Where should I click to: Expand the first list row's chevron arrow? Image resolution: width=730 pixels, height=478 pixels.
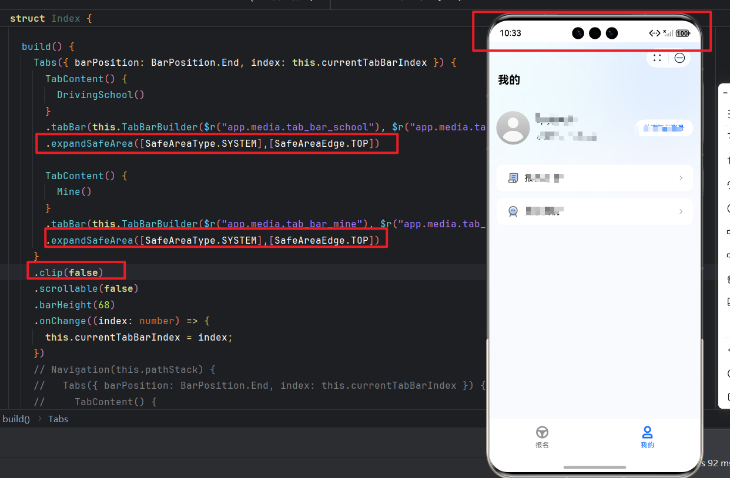click(681, 178)
